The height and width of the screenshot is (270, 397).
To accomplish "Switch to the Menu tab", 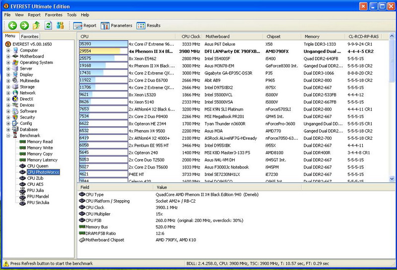I will coord(10,36).
